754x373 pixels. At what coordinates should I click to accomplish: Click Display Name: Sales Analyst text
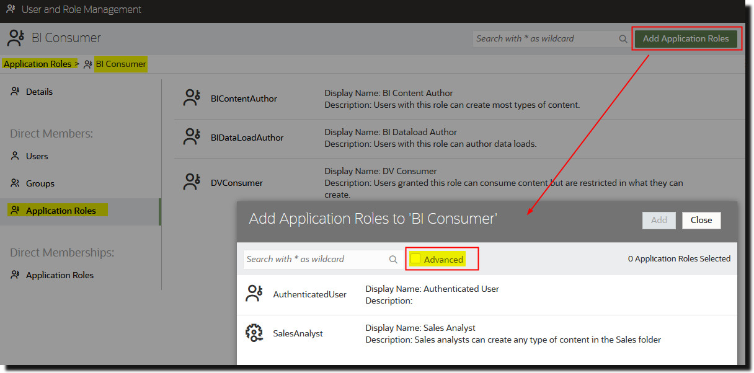(420, 328)
